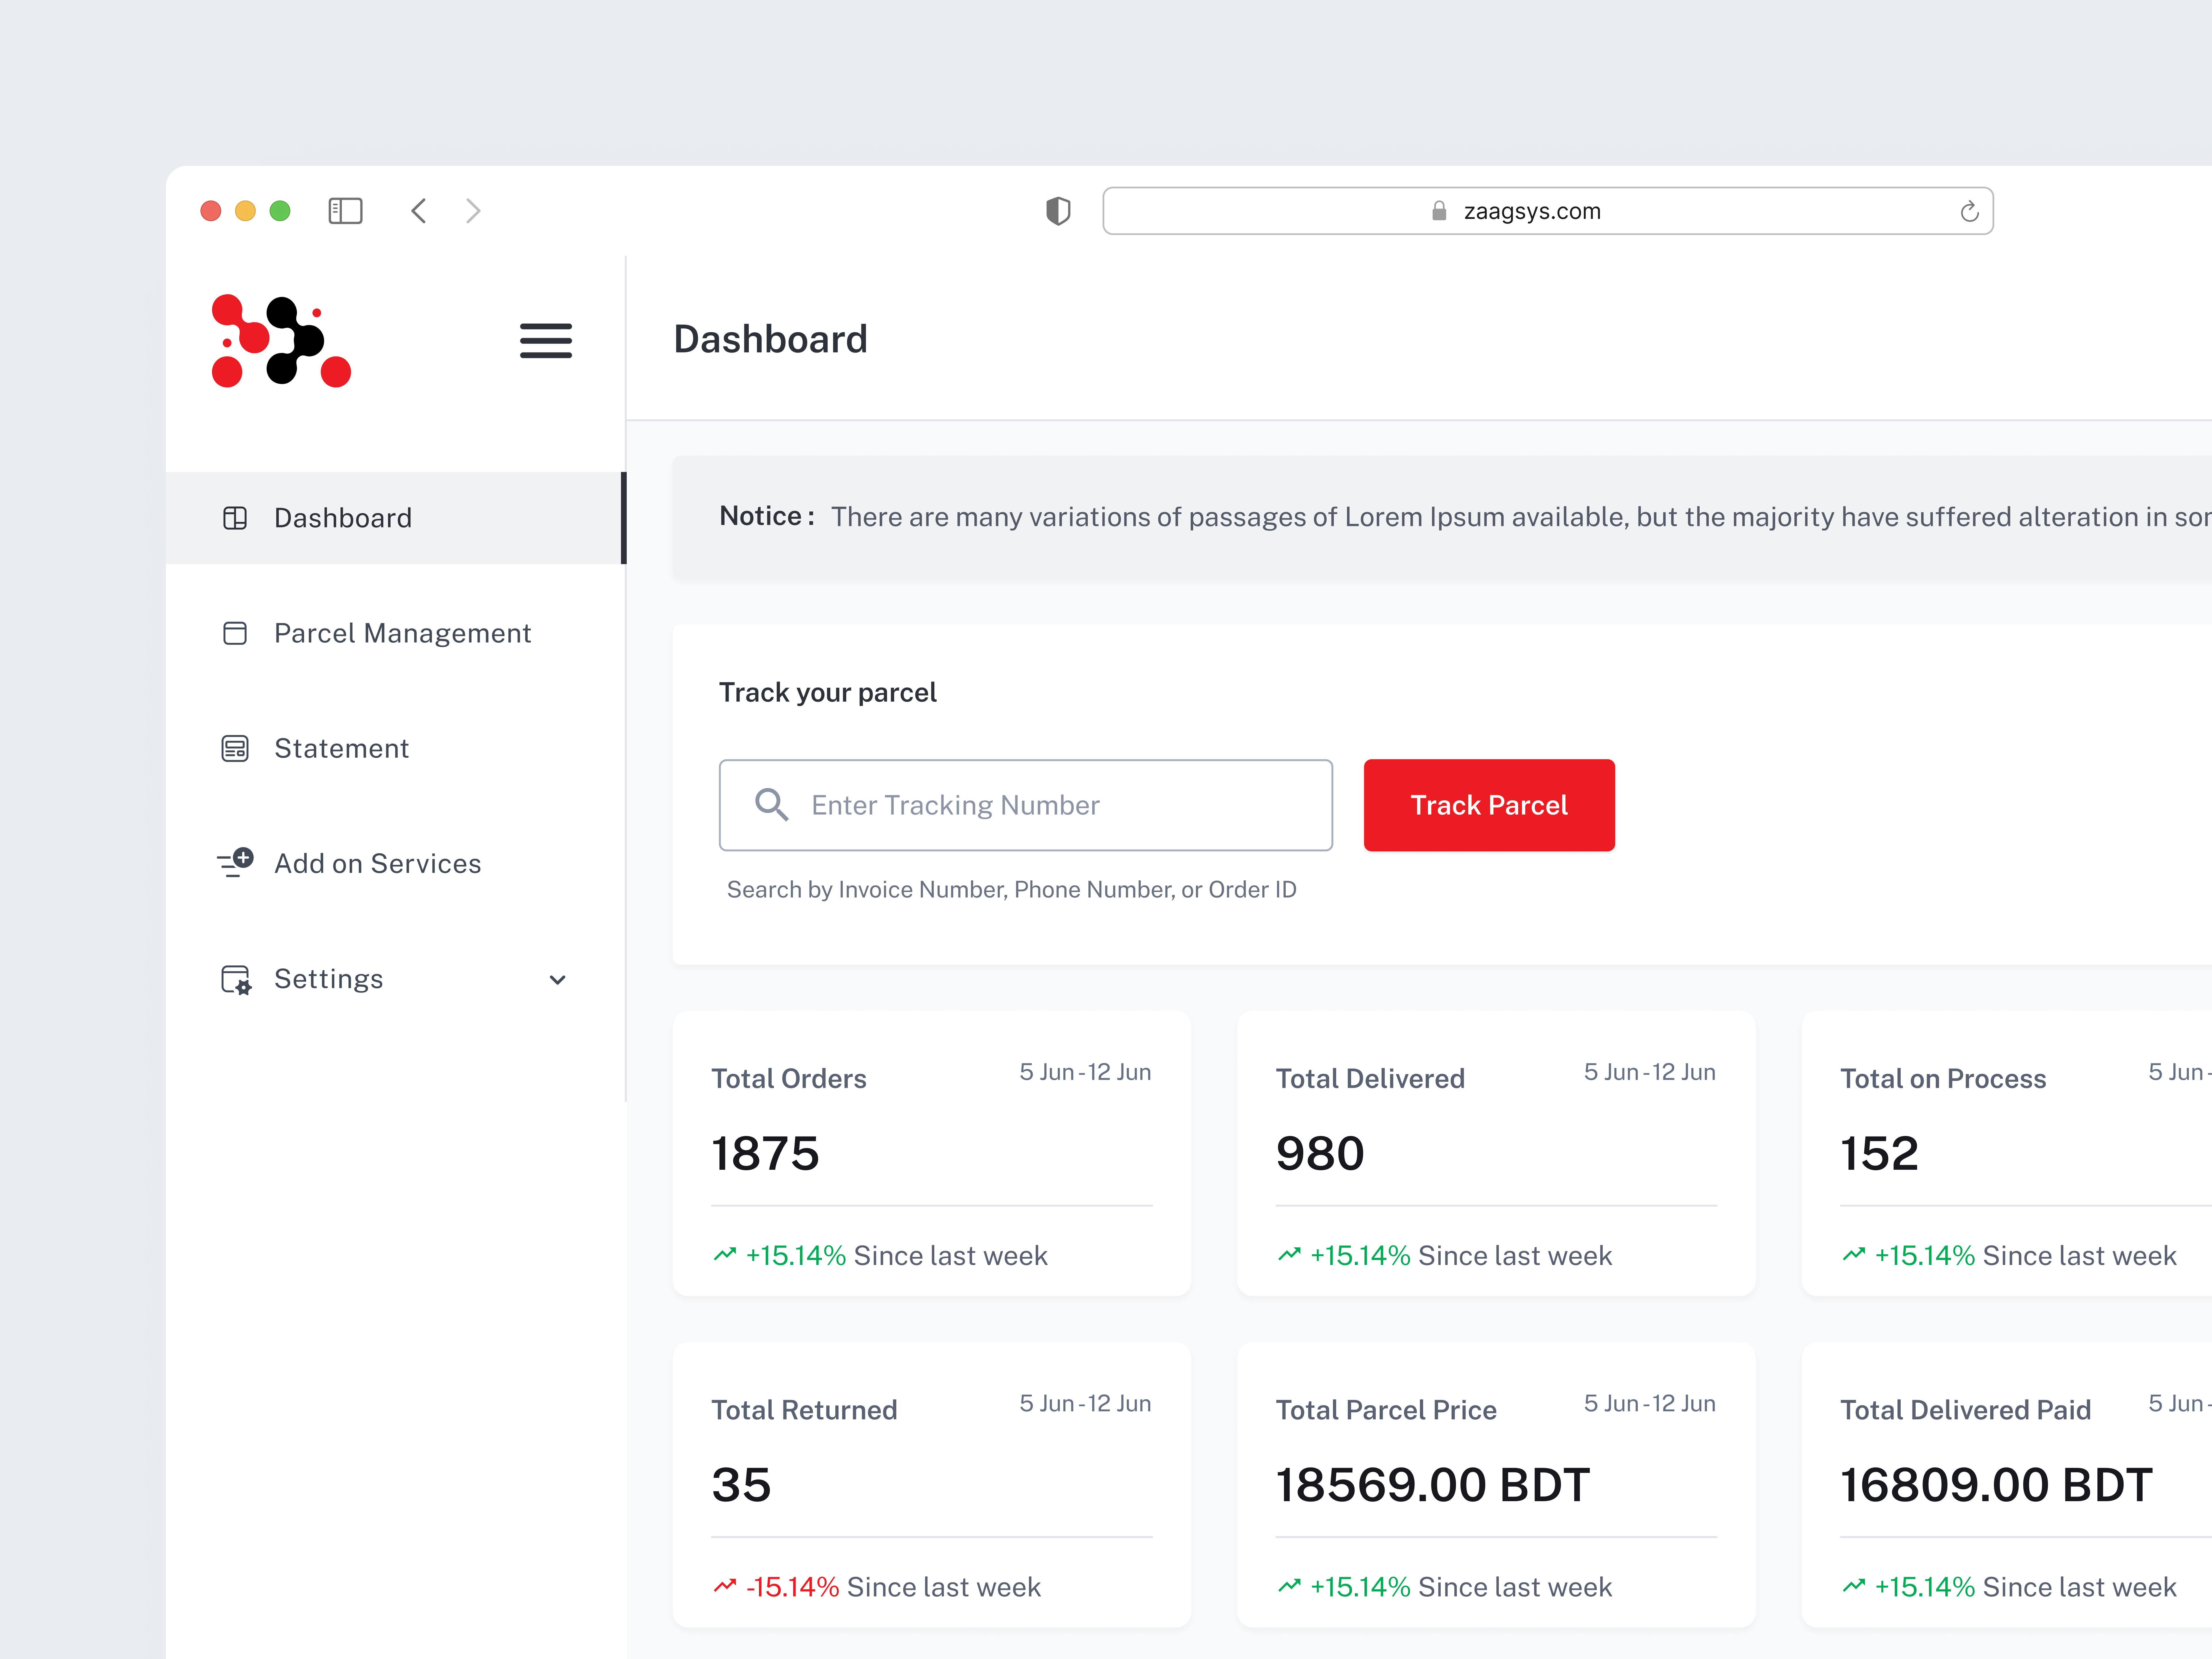The height and width of the screenshot is (1659, 2212).
Task: Open the Statement menu item
Action: click(x=396, y=748)
